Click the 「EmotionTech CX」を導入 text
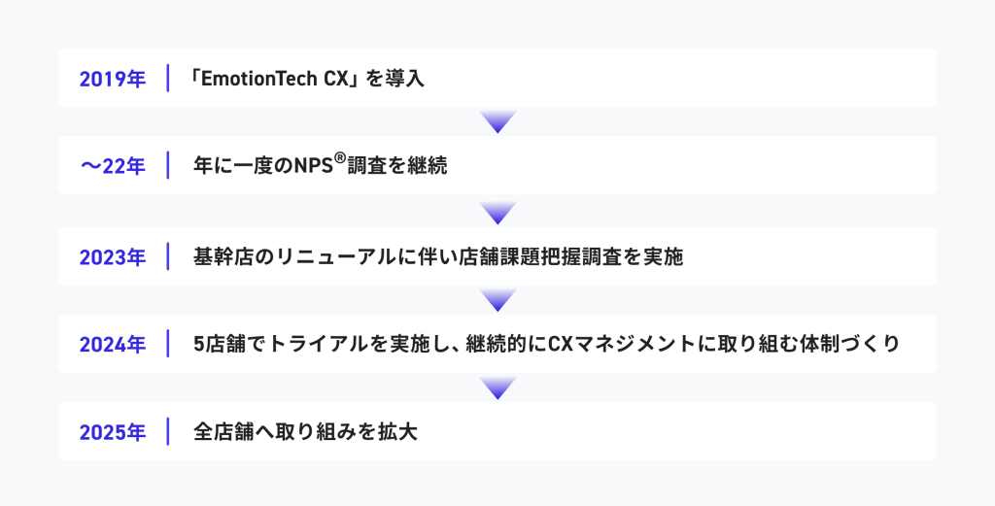 tap(308, 79)
